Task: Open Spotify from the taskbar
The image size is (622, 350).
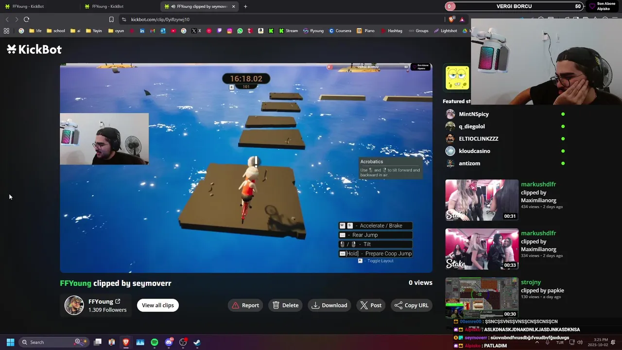Action: point(155,342)
